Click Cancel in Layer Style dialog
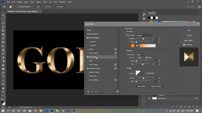Screen dimensions: 202x113 click(x=189, y=35)
